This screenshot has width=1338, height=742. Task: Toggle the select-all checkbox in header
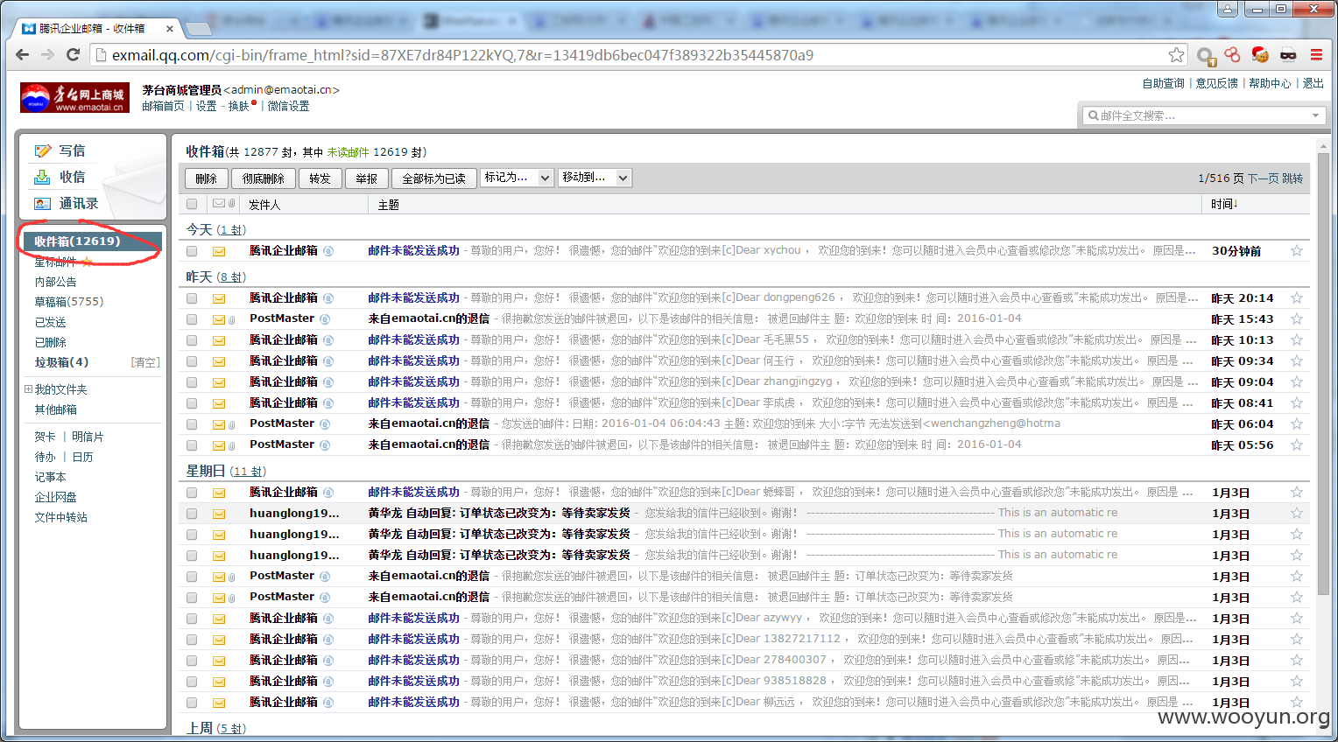(x=192, y=204)
